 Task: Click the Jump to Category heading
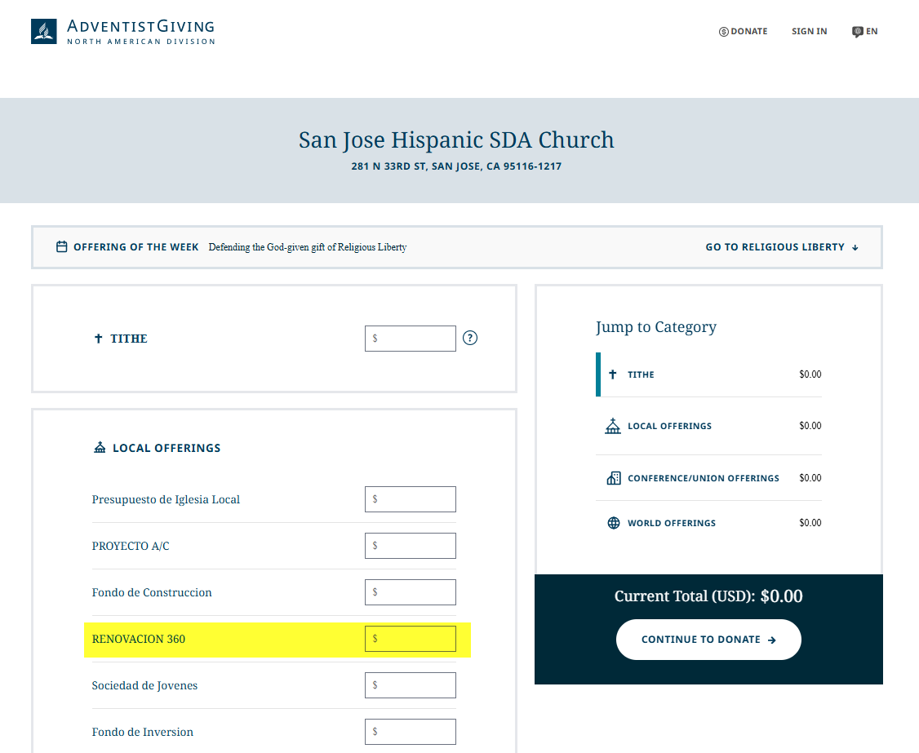click(x=656, y=327)
